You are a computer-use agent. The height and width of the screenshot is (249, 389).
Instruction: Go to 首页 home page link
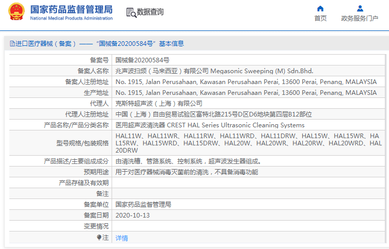(x=320, y=19)
